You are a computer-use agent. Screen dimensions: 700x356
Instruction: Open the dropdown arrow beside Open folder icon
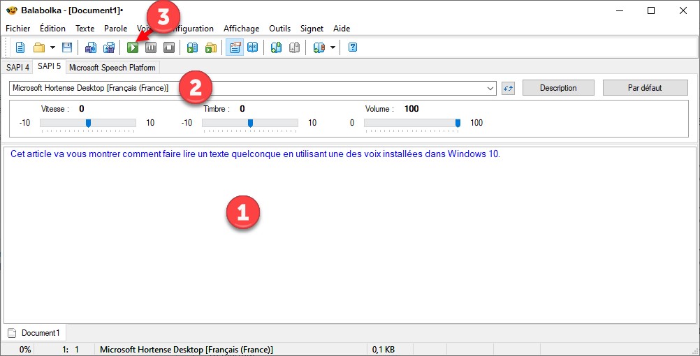coord(52,47)
